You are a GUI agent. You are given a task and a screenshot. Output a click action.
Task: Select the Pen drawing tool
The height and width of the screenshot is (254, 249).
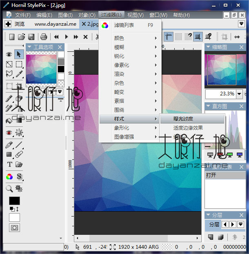9,145
